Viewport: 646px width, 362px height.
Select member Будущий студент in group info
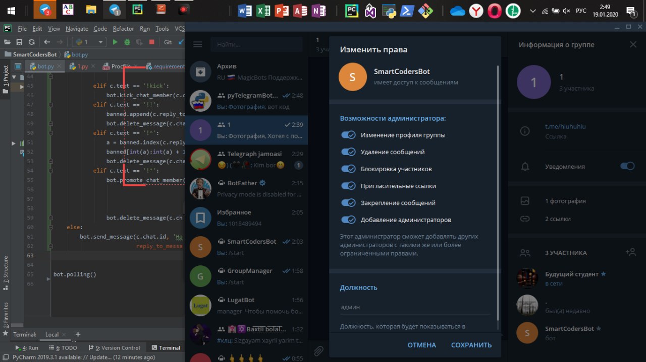click(577, 278)
